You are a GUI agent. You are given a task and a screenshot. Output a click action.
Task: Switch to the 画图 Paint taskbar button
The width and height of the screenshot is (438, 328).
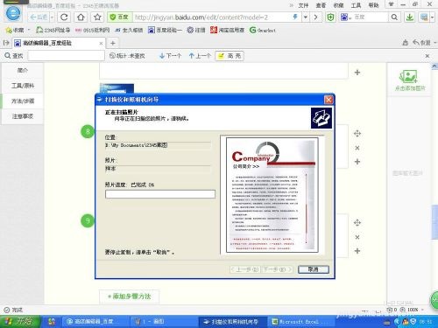pyautogui.click(x=165, y=322)
